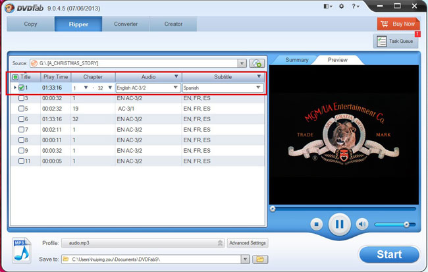
Task: Switch to the Creator tab
Action: (173, 24)
